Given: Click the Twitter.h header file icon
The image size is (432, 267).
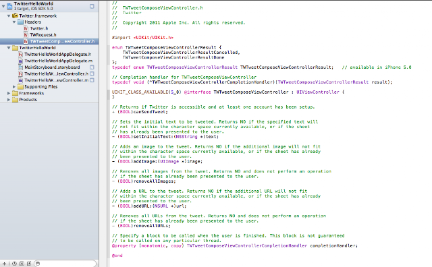Looking at the screenshot, I should pos(26,28).
